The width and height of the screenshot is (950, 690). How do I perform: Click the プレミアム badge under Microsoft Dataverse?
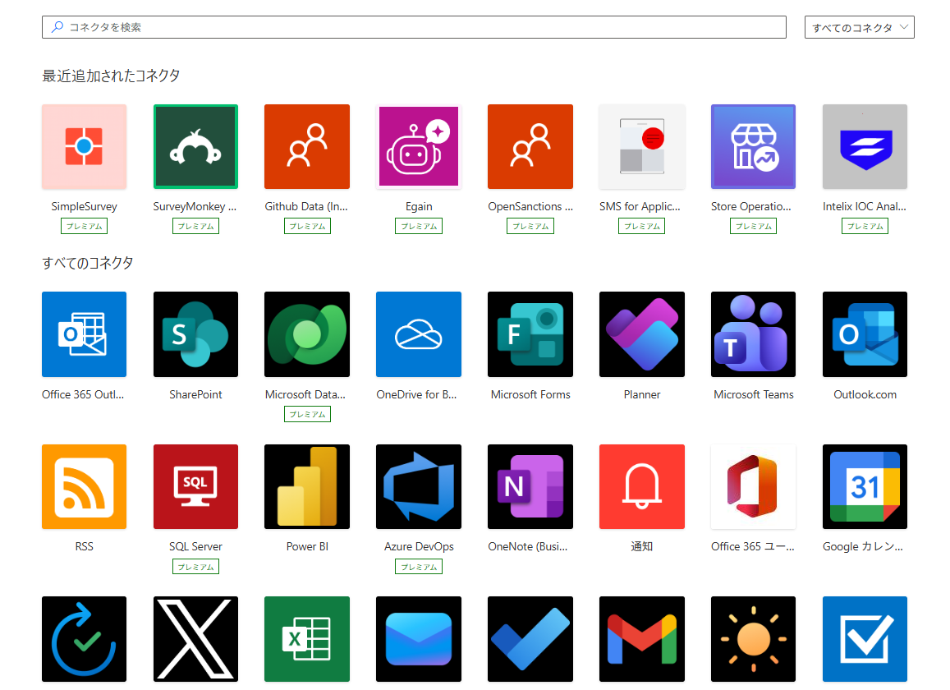[307, 414]
